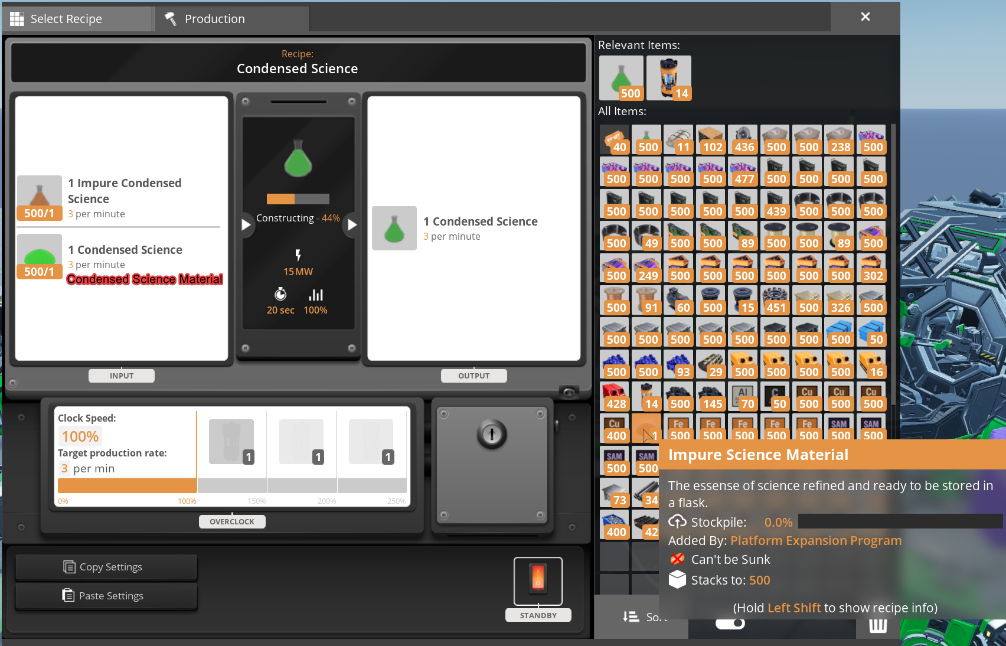The width and height of the screenshot is (1006, 646).
Task: Close the machine window with the X
Action: tap(865, 17)
